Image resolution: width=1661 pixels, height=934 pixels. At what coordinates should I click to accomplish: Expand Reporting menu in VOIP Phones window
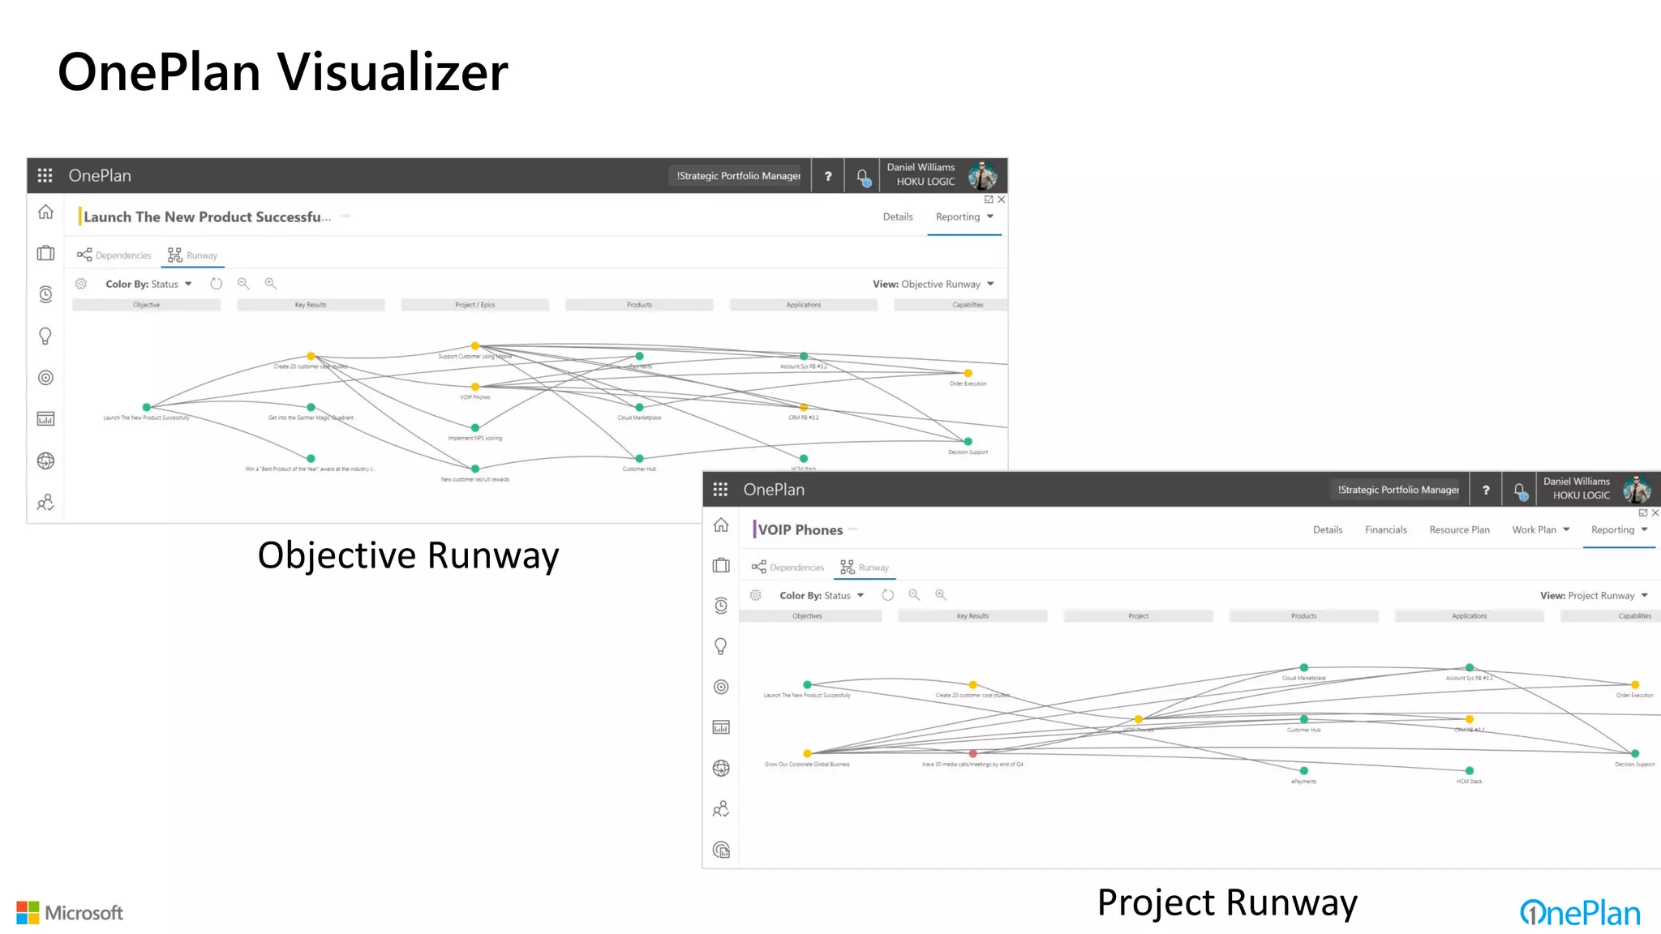pyautogui.click(x=1620, y=529)
